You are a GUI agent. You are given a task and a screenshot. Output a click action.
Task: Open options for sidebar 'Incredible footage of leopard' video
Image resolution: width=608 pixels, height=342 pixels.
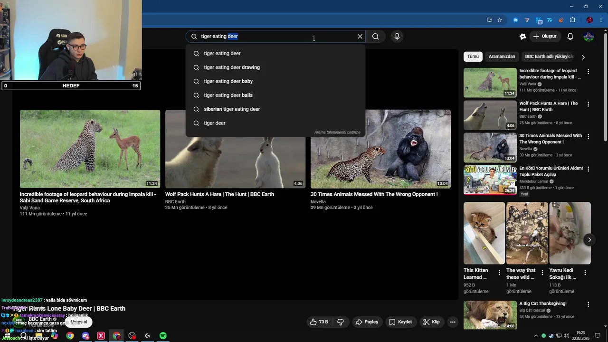click(589, 72)
